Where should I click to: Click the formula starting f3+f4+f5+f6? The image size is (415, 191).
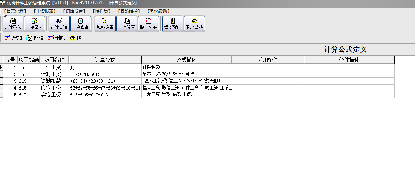[105, 88]
